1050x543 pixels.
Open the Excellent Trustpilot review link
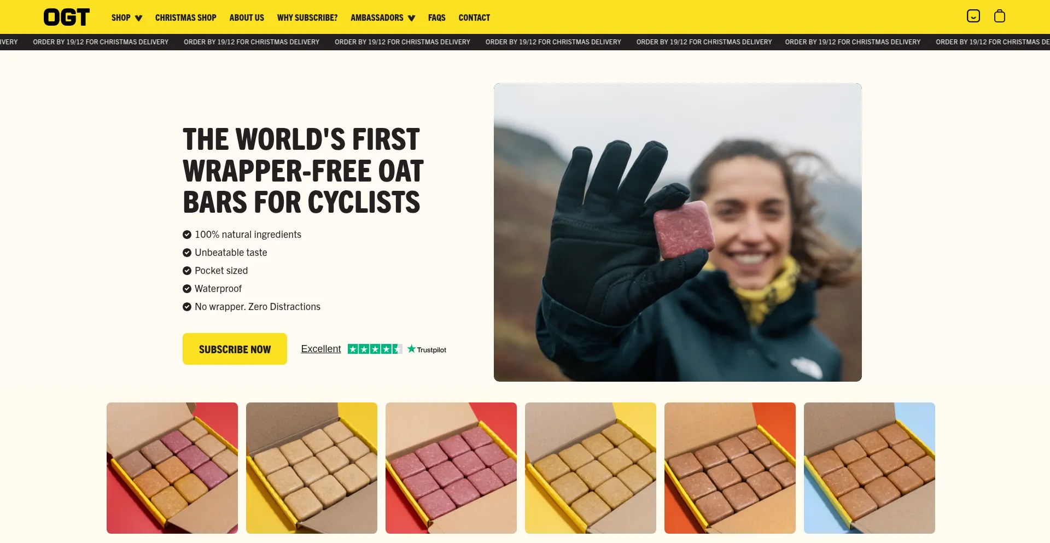[x=321, y=349]
